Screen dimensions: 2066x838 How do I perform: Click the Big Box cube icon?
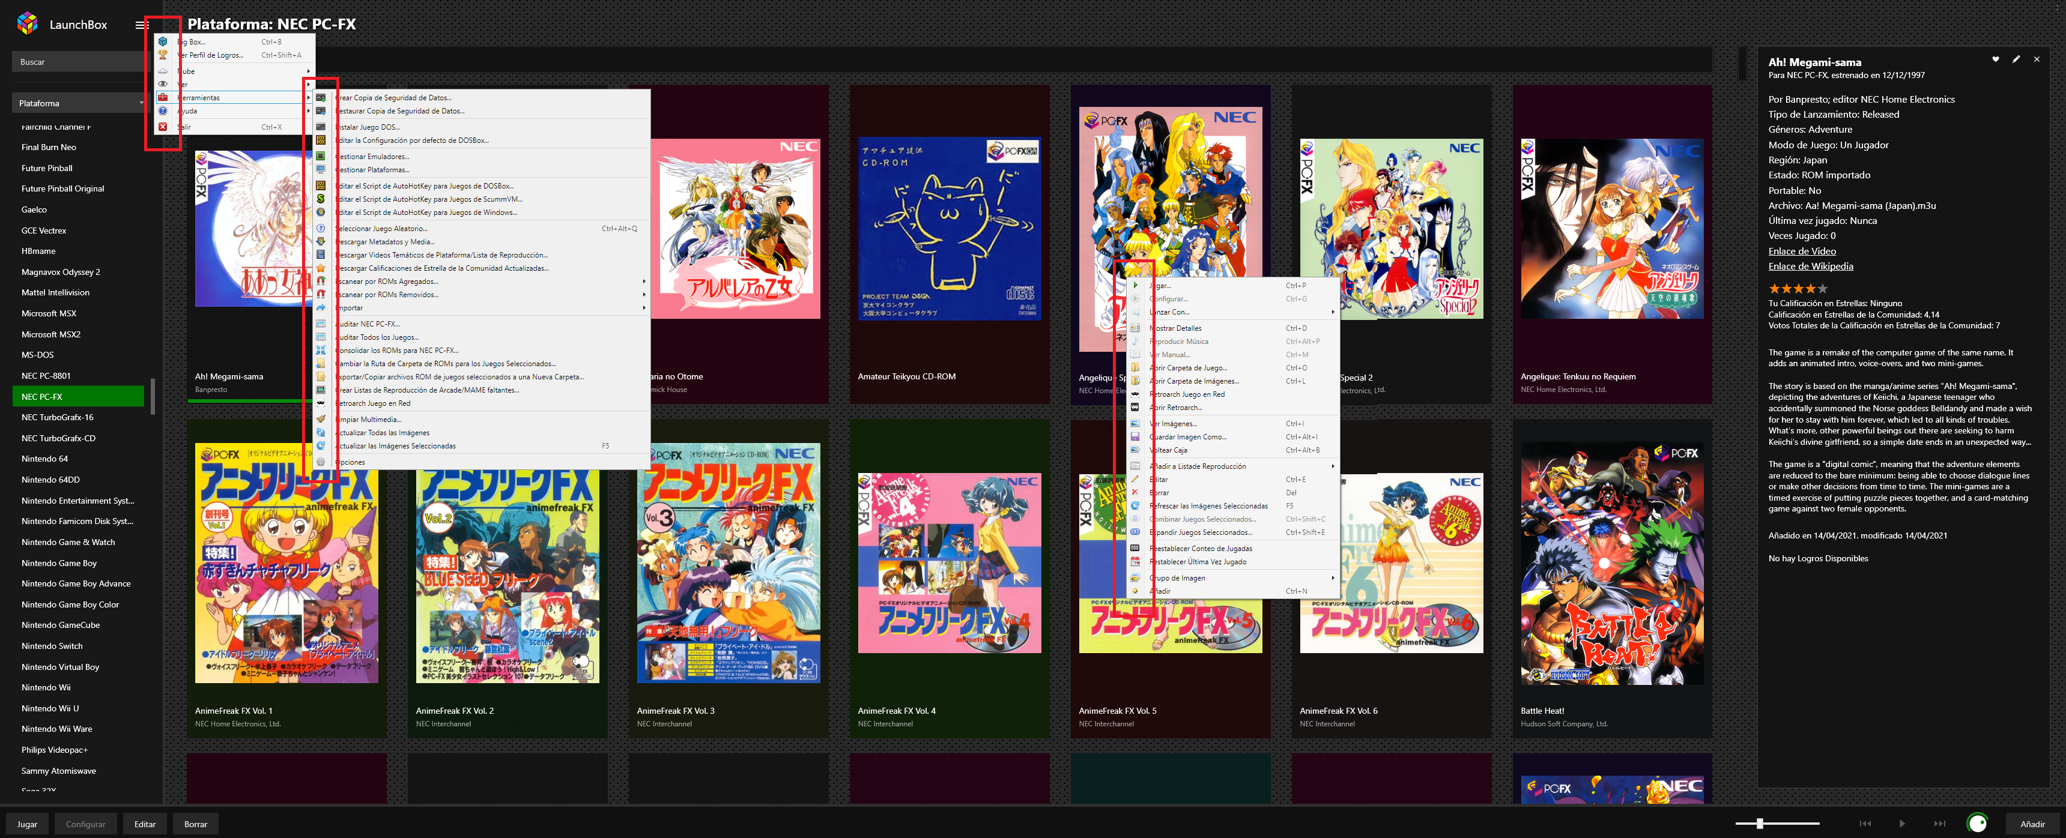[163, 41]
